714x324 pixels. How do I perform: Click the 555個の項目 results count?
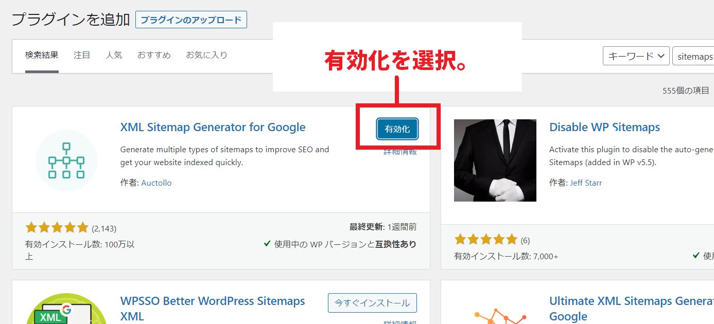coord(686,91)
